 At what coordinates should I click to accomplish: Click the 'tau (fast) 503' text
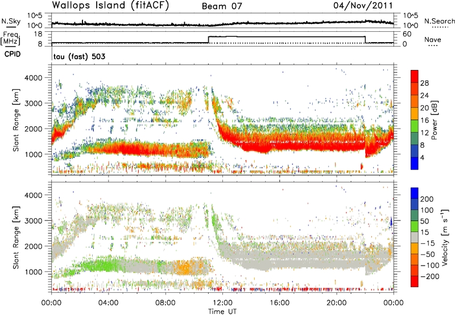click(x=79, y=56)
